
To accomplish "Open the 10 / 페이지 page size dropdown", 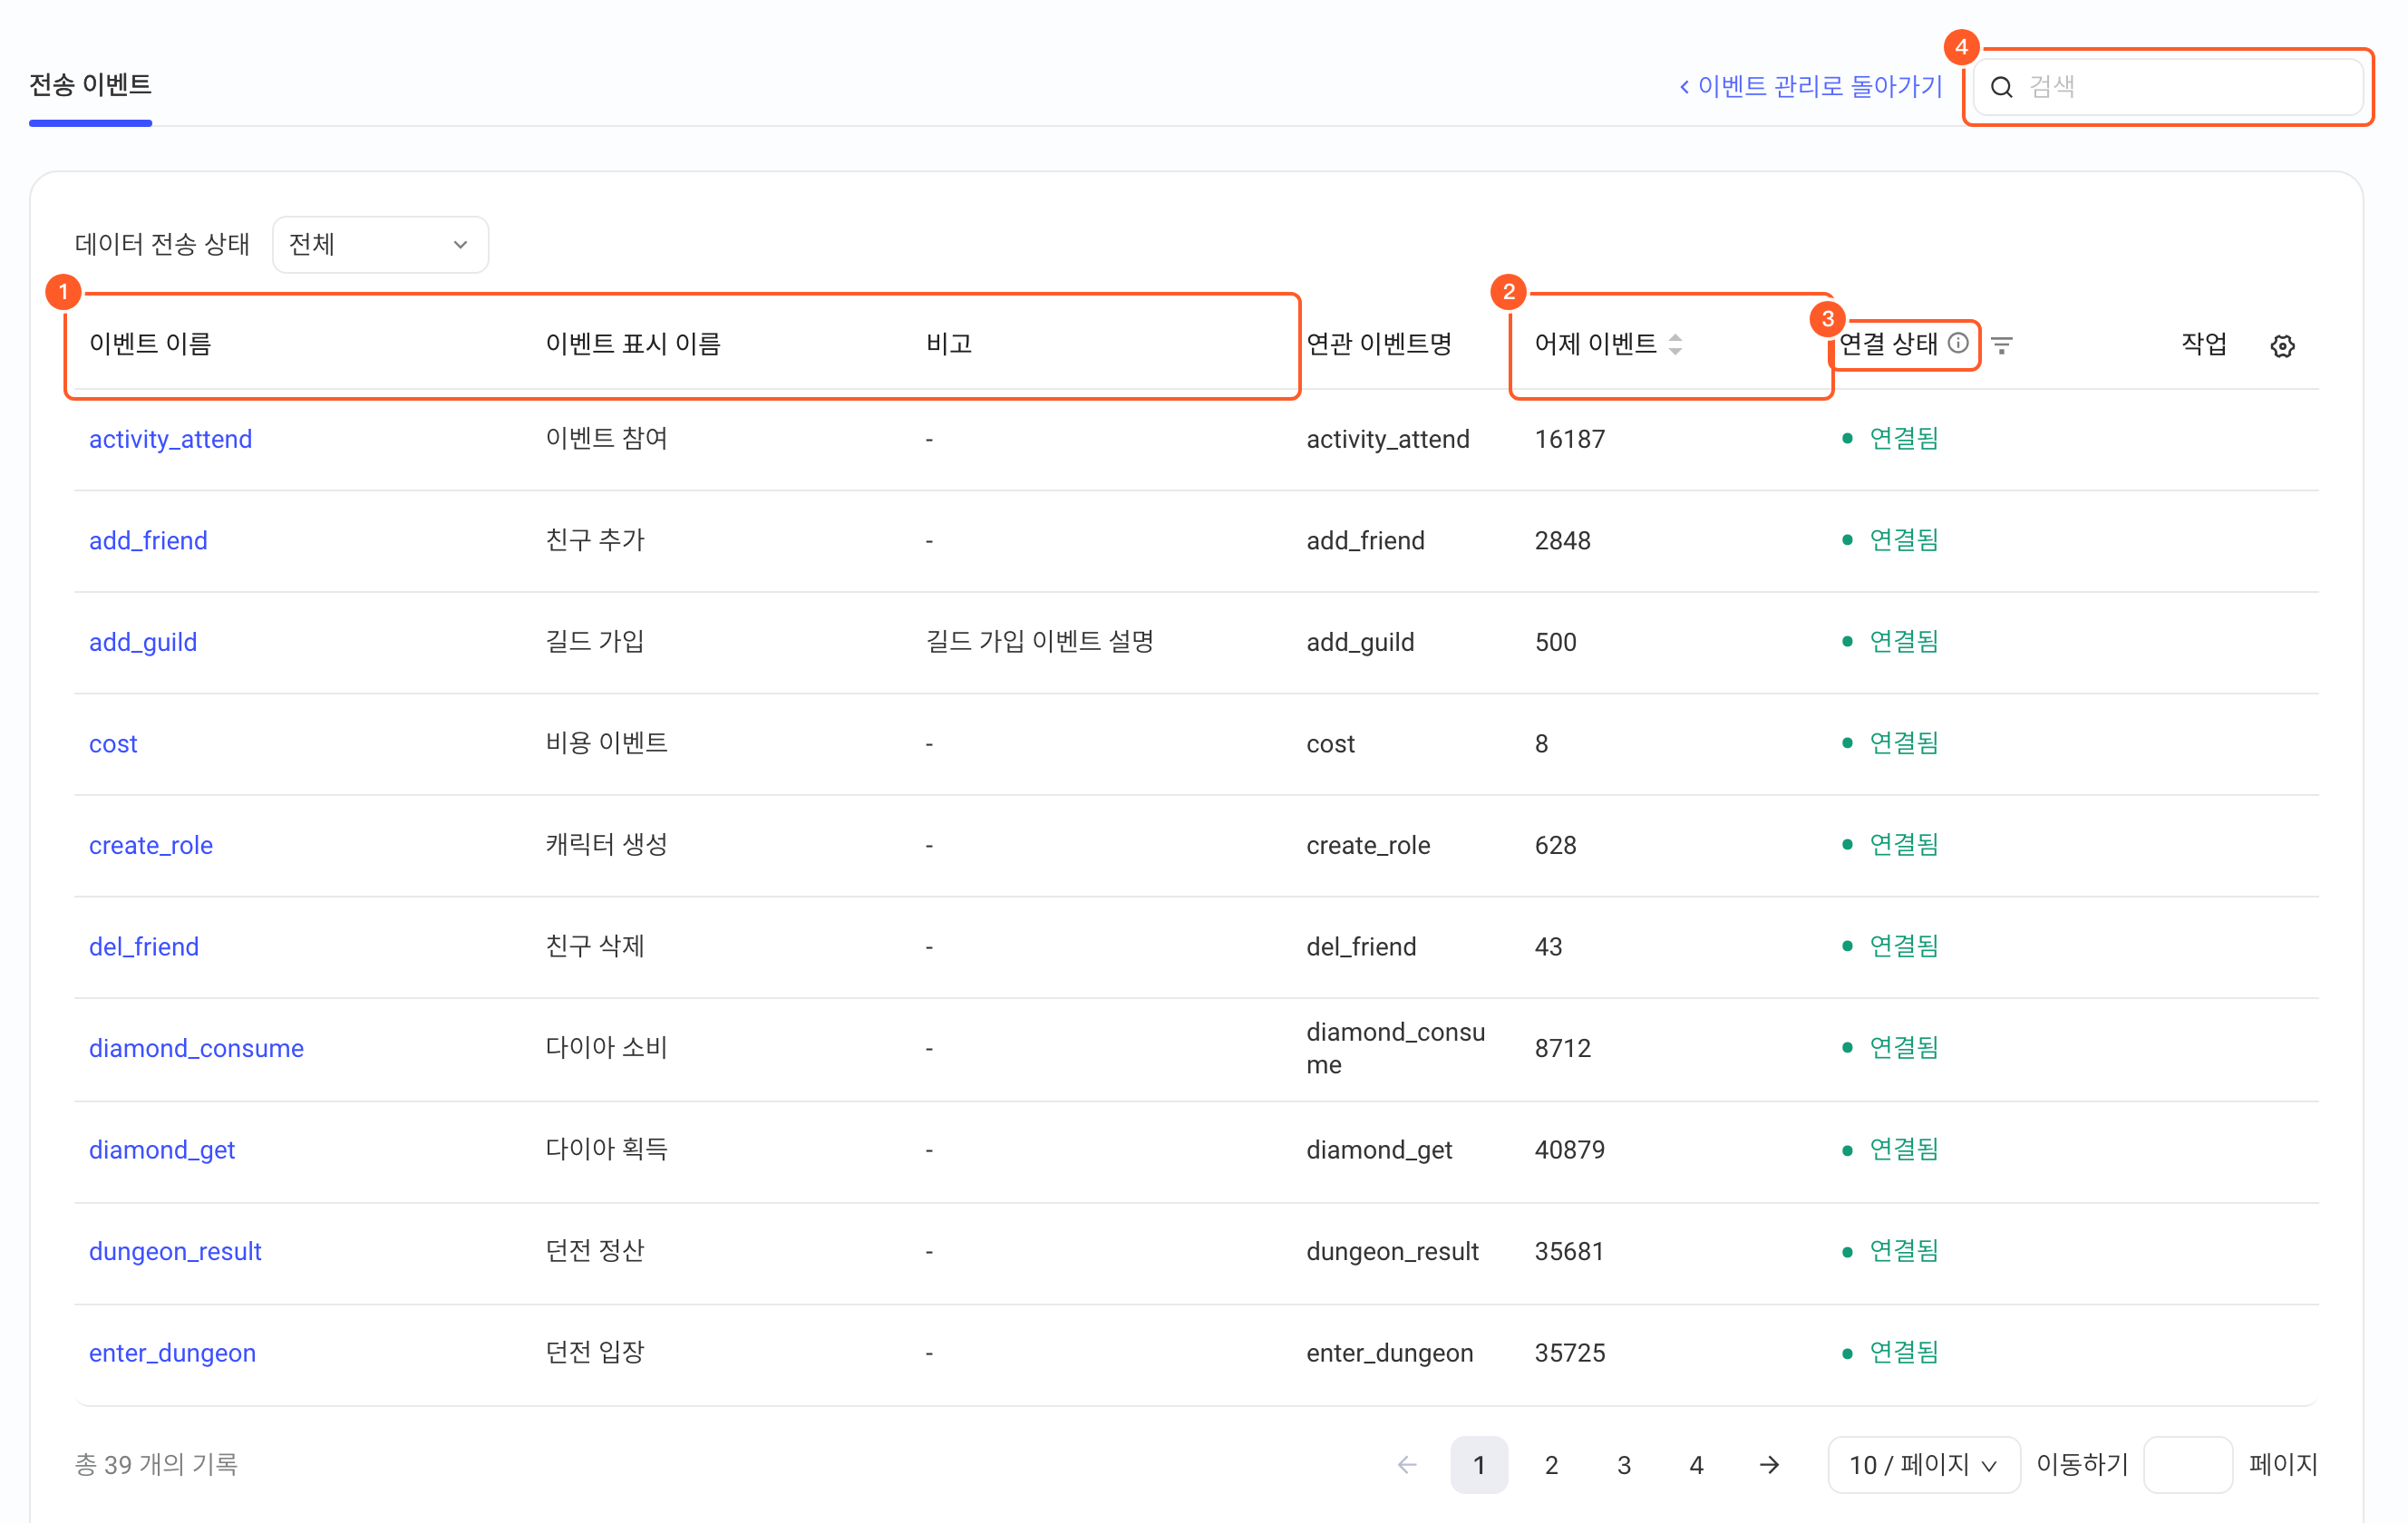I will [x=1923, y=1465].
